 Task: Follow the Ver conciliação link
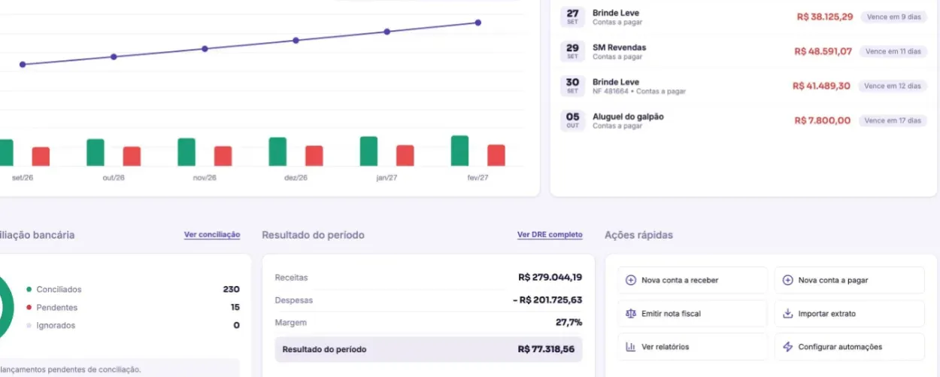212,235
